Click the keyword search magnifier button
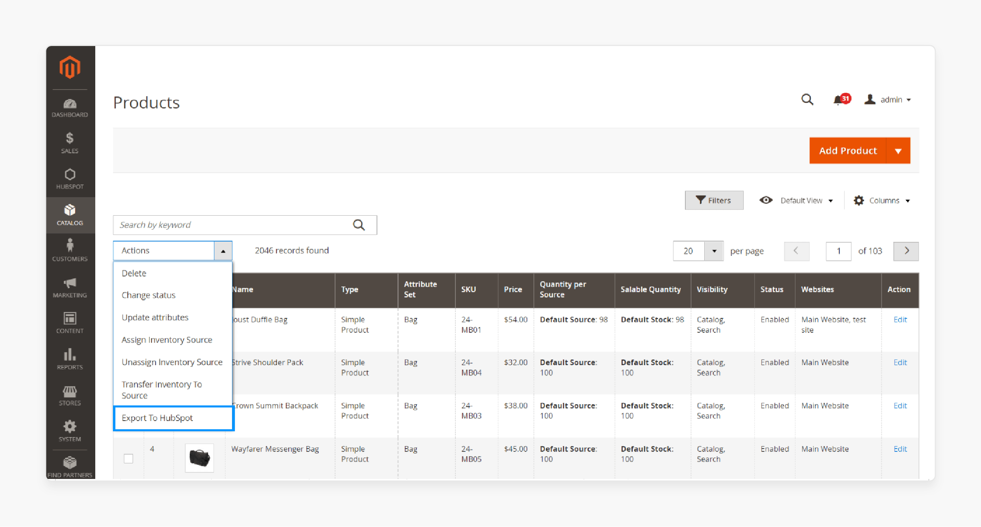 (359, 225)
